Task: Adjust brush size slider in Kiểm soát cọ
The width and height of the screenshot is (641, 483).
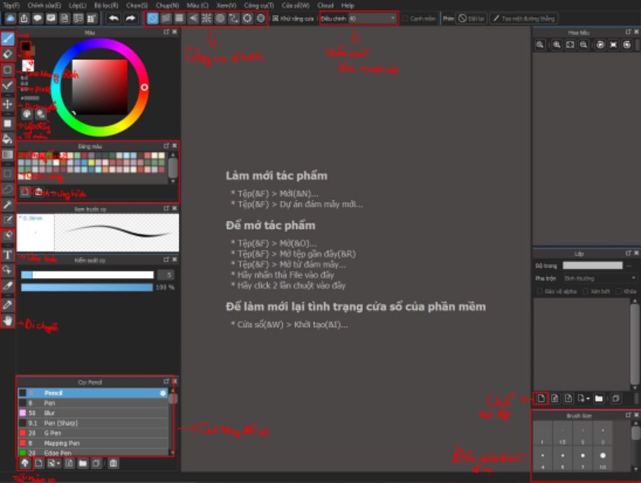Action: 87,275
